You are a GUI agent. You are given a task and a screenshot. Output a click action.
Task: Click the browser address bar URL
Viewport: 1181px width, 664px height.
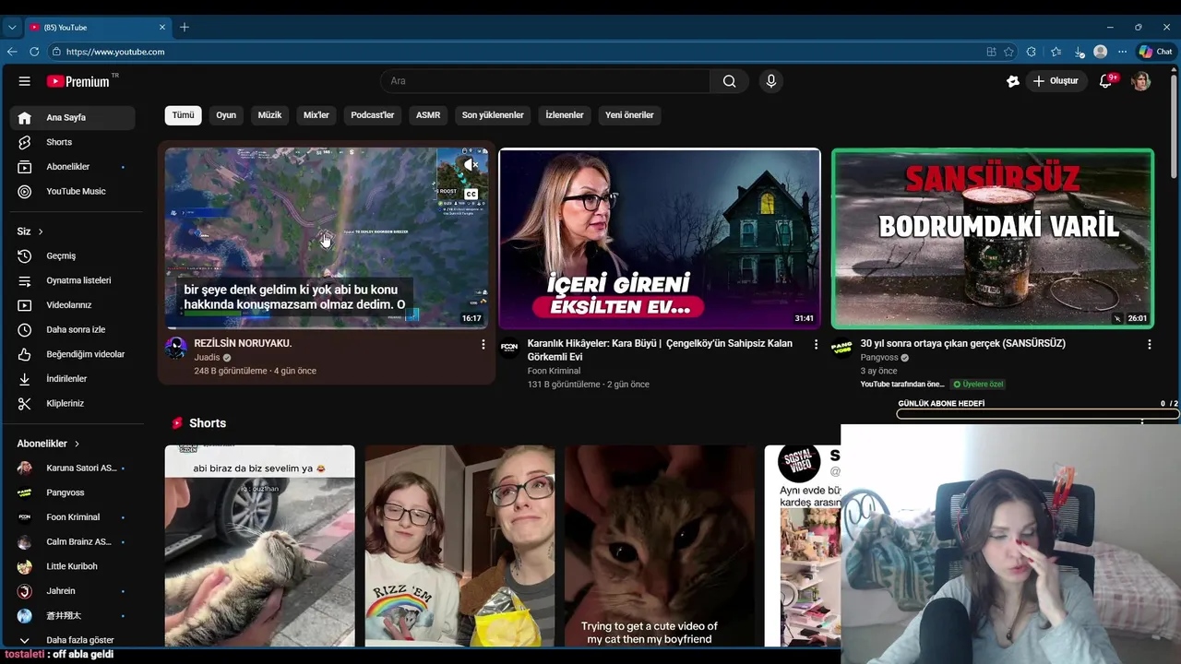coord(115,52)
